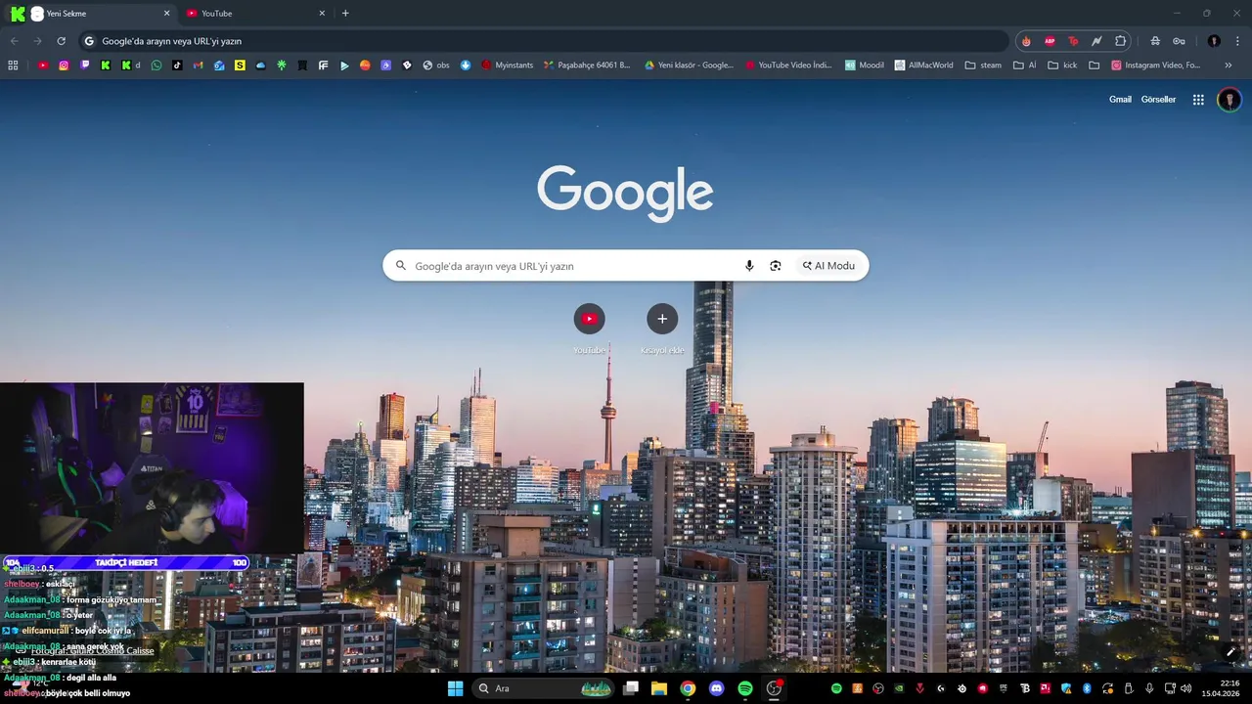Click the Chrome address bar
Image resolution: width=1252 pixels, height=704 pixels.
coord(543,41)
